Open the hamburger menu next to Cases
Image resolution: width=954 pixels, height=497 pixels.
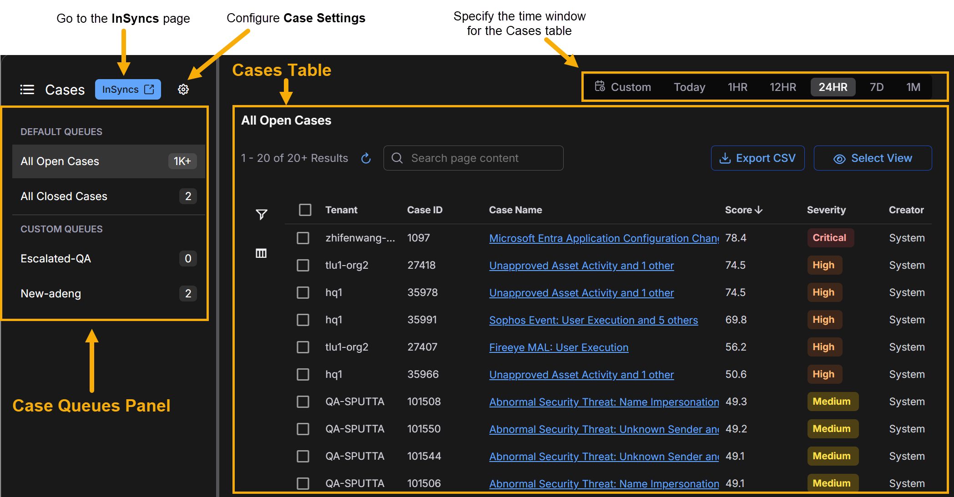[x=27, y=90]
